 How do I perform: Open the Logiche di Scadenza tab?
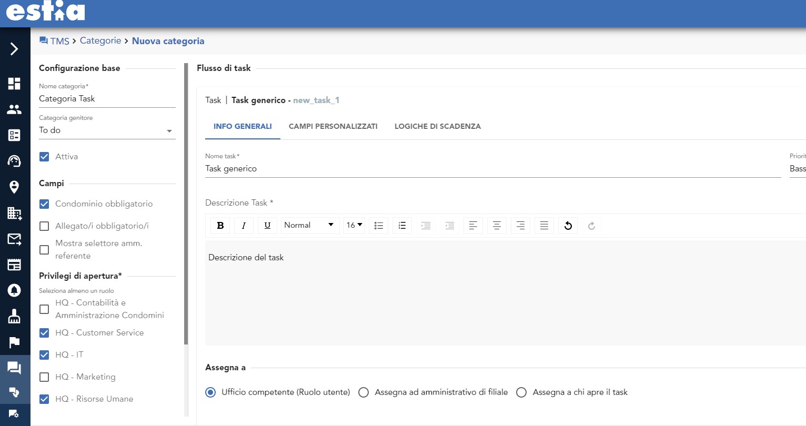tap(437, 126)
